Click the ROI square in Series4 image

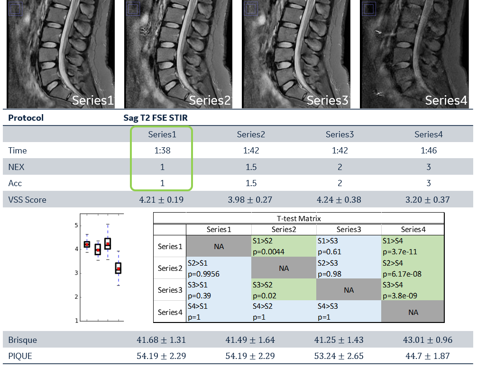tap(368, 9)
